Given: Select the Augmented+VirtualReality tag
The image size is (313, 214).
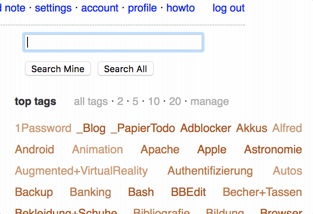Looking at the screenshot, I should 81,171.
